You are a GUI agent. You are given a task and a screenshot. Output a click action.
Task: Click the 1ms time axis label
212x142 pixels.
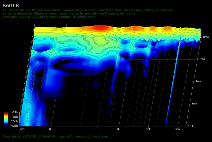pyautogui.click(x=202, y=59)
